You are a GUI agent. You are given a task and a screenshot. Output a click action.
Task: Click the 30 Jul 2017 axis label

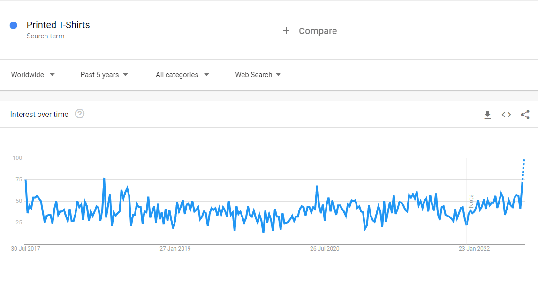[x=25, y=249]
